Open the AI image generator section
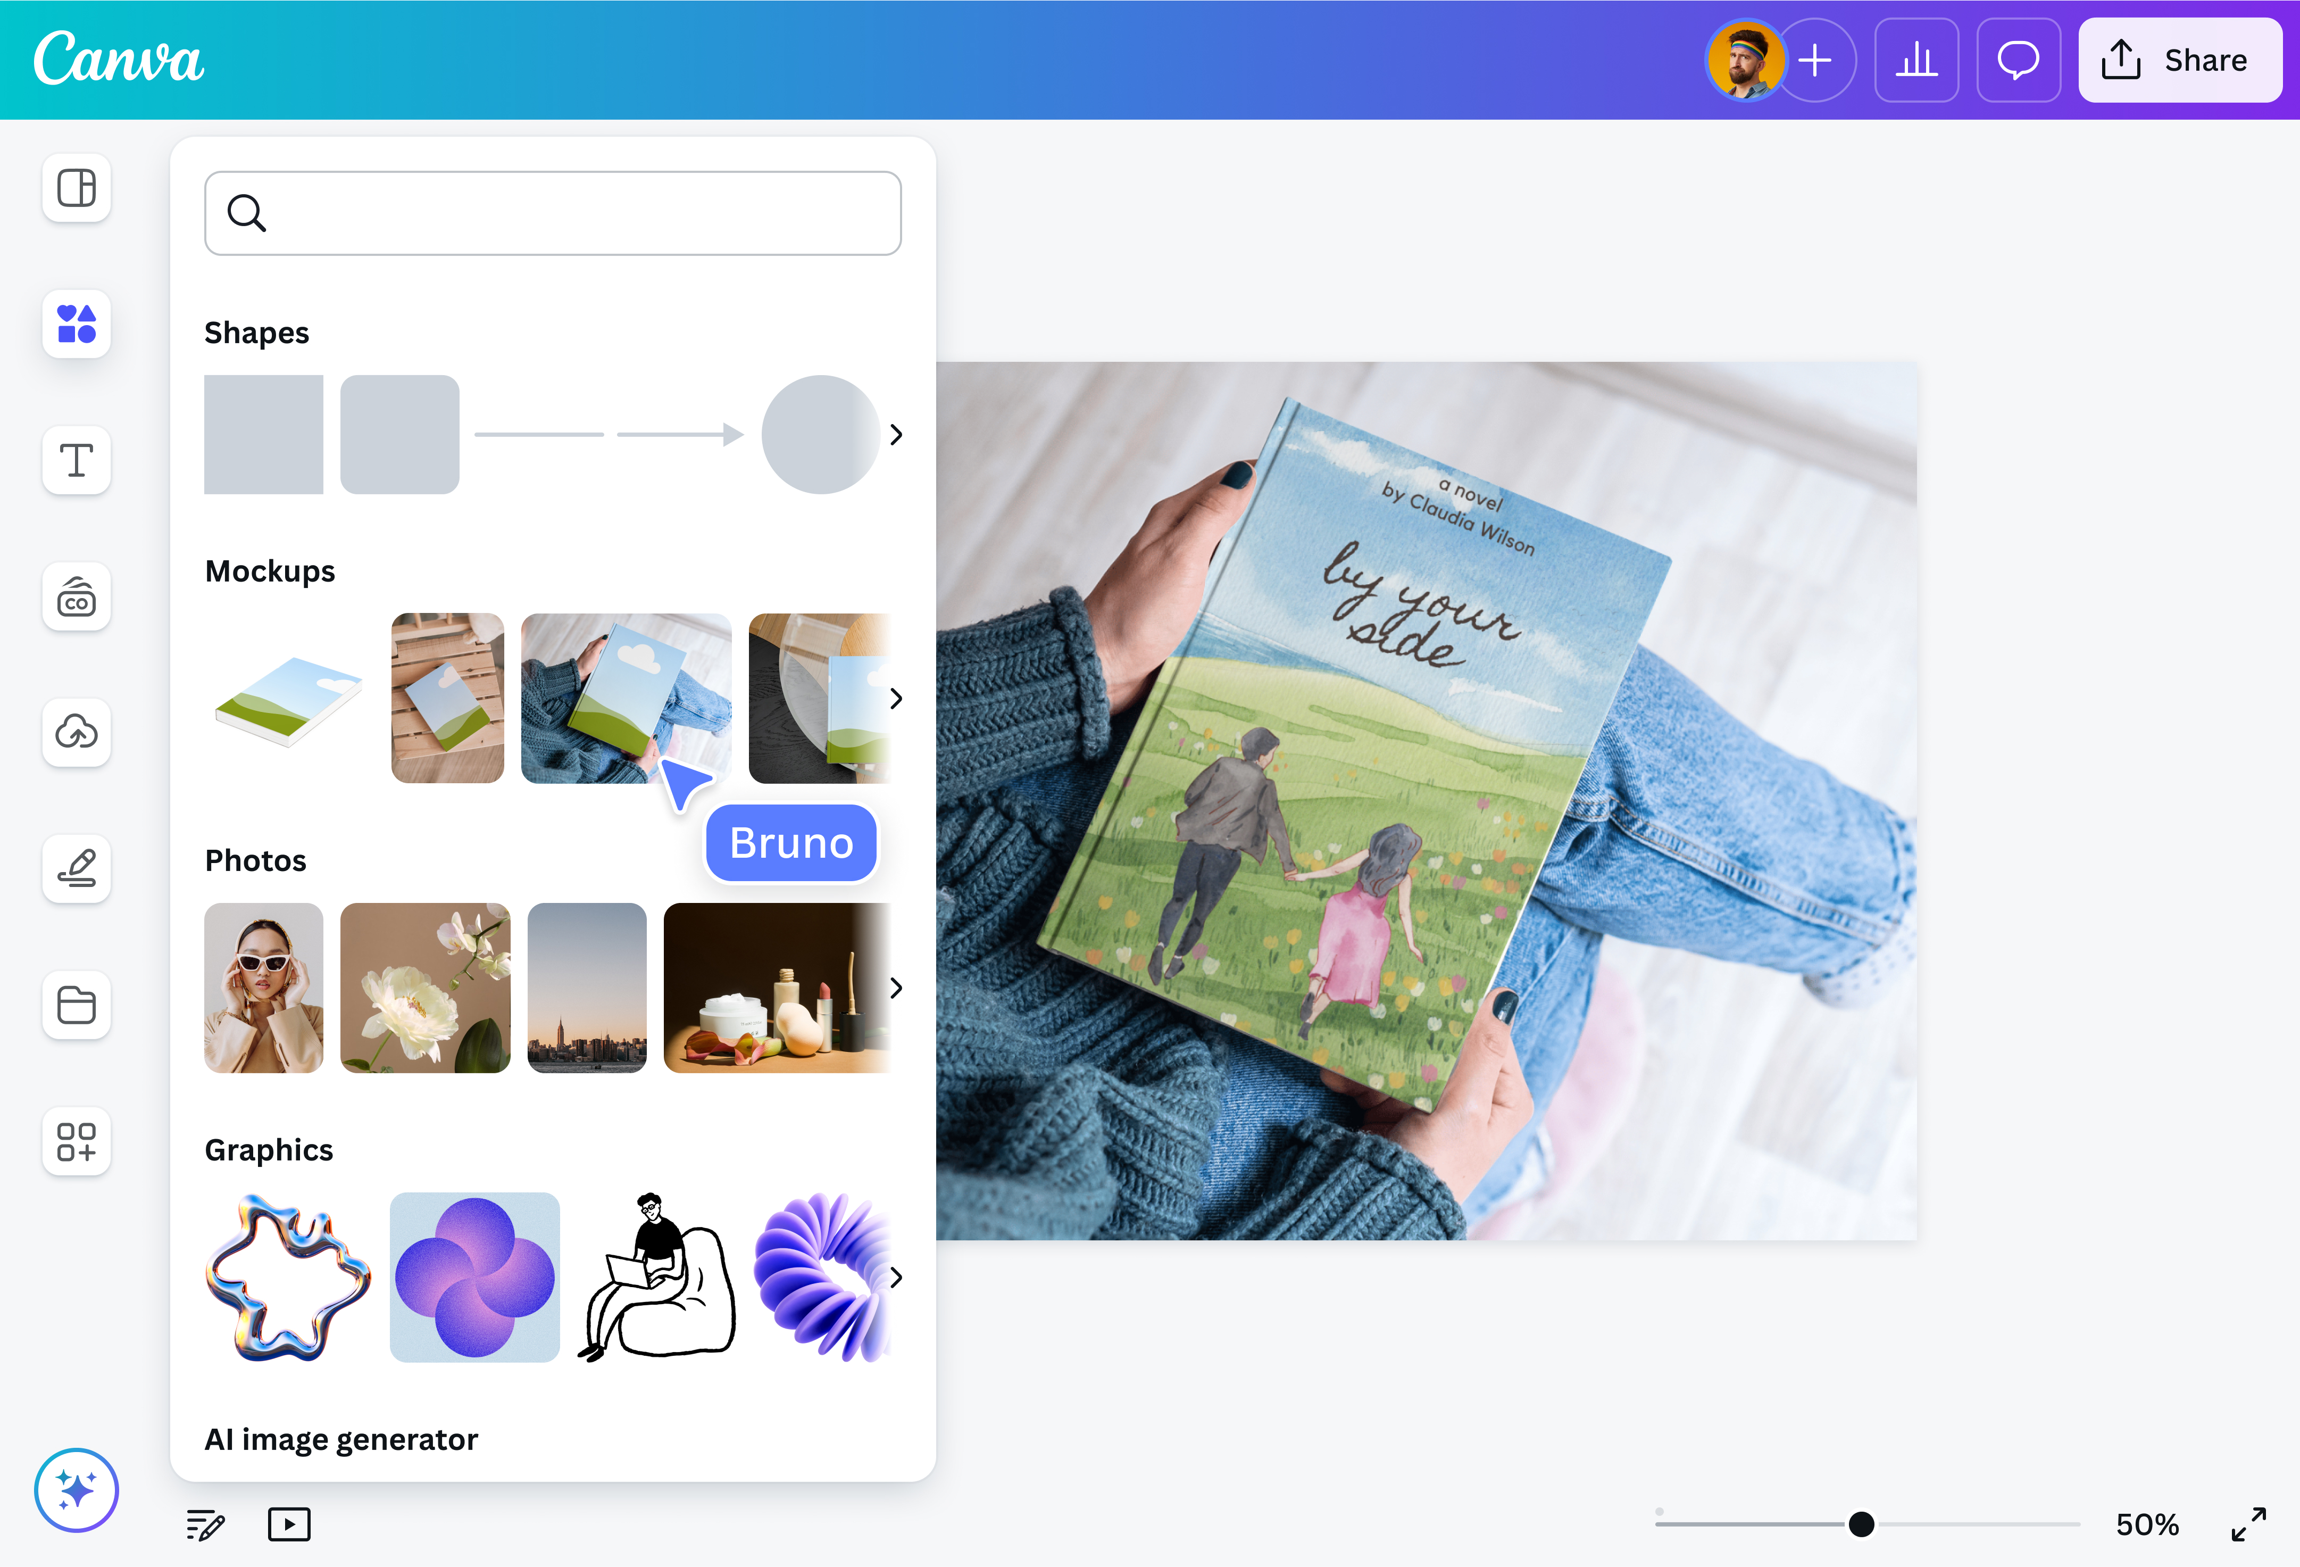The height and width of the screenshot is (1567, 2300). click(340, 1439)
